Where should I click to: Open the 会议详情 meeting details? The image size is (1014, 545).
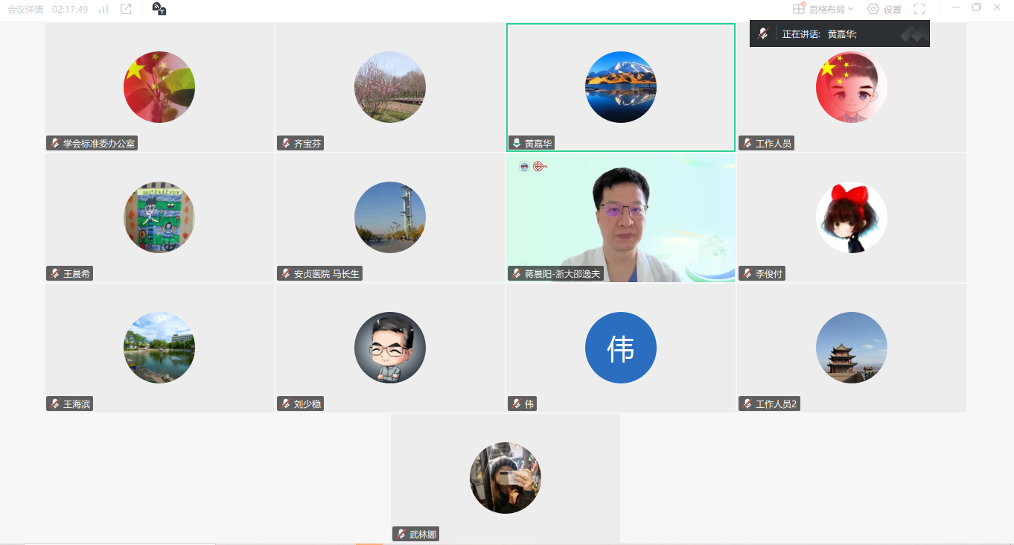25,10
